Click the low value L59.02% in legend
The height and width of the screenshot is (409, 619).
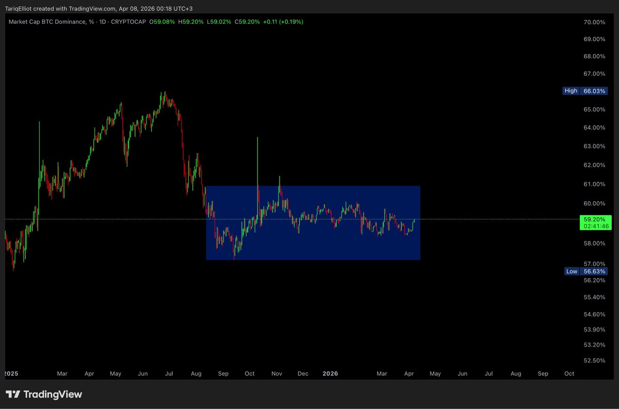(x=219, y=22)
